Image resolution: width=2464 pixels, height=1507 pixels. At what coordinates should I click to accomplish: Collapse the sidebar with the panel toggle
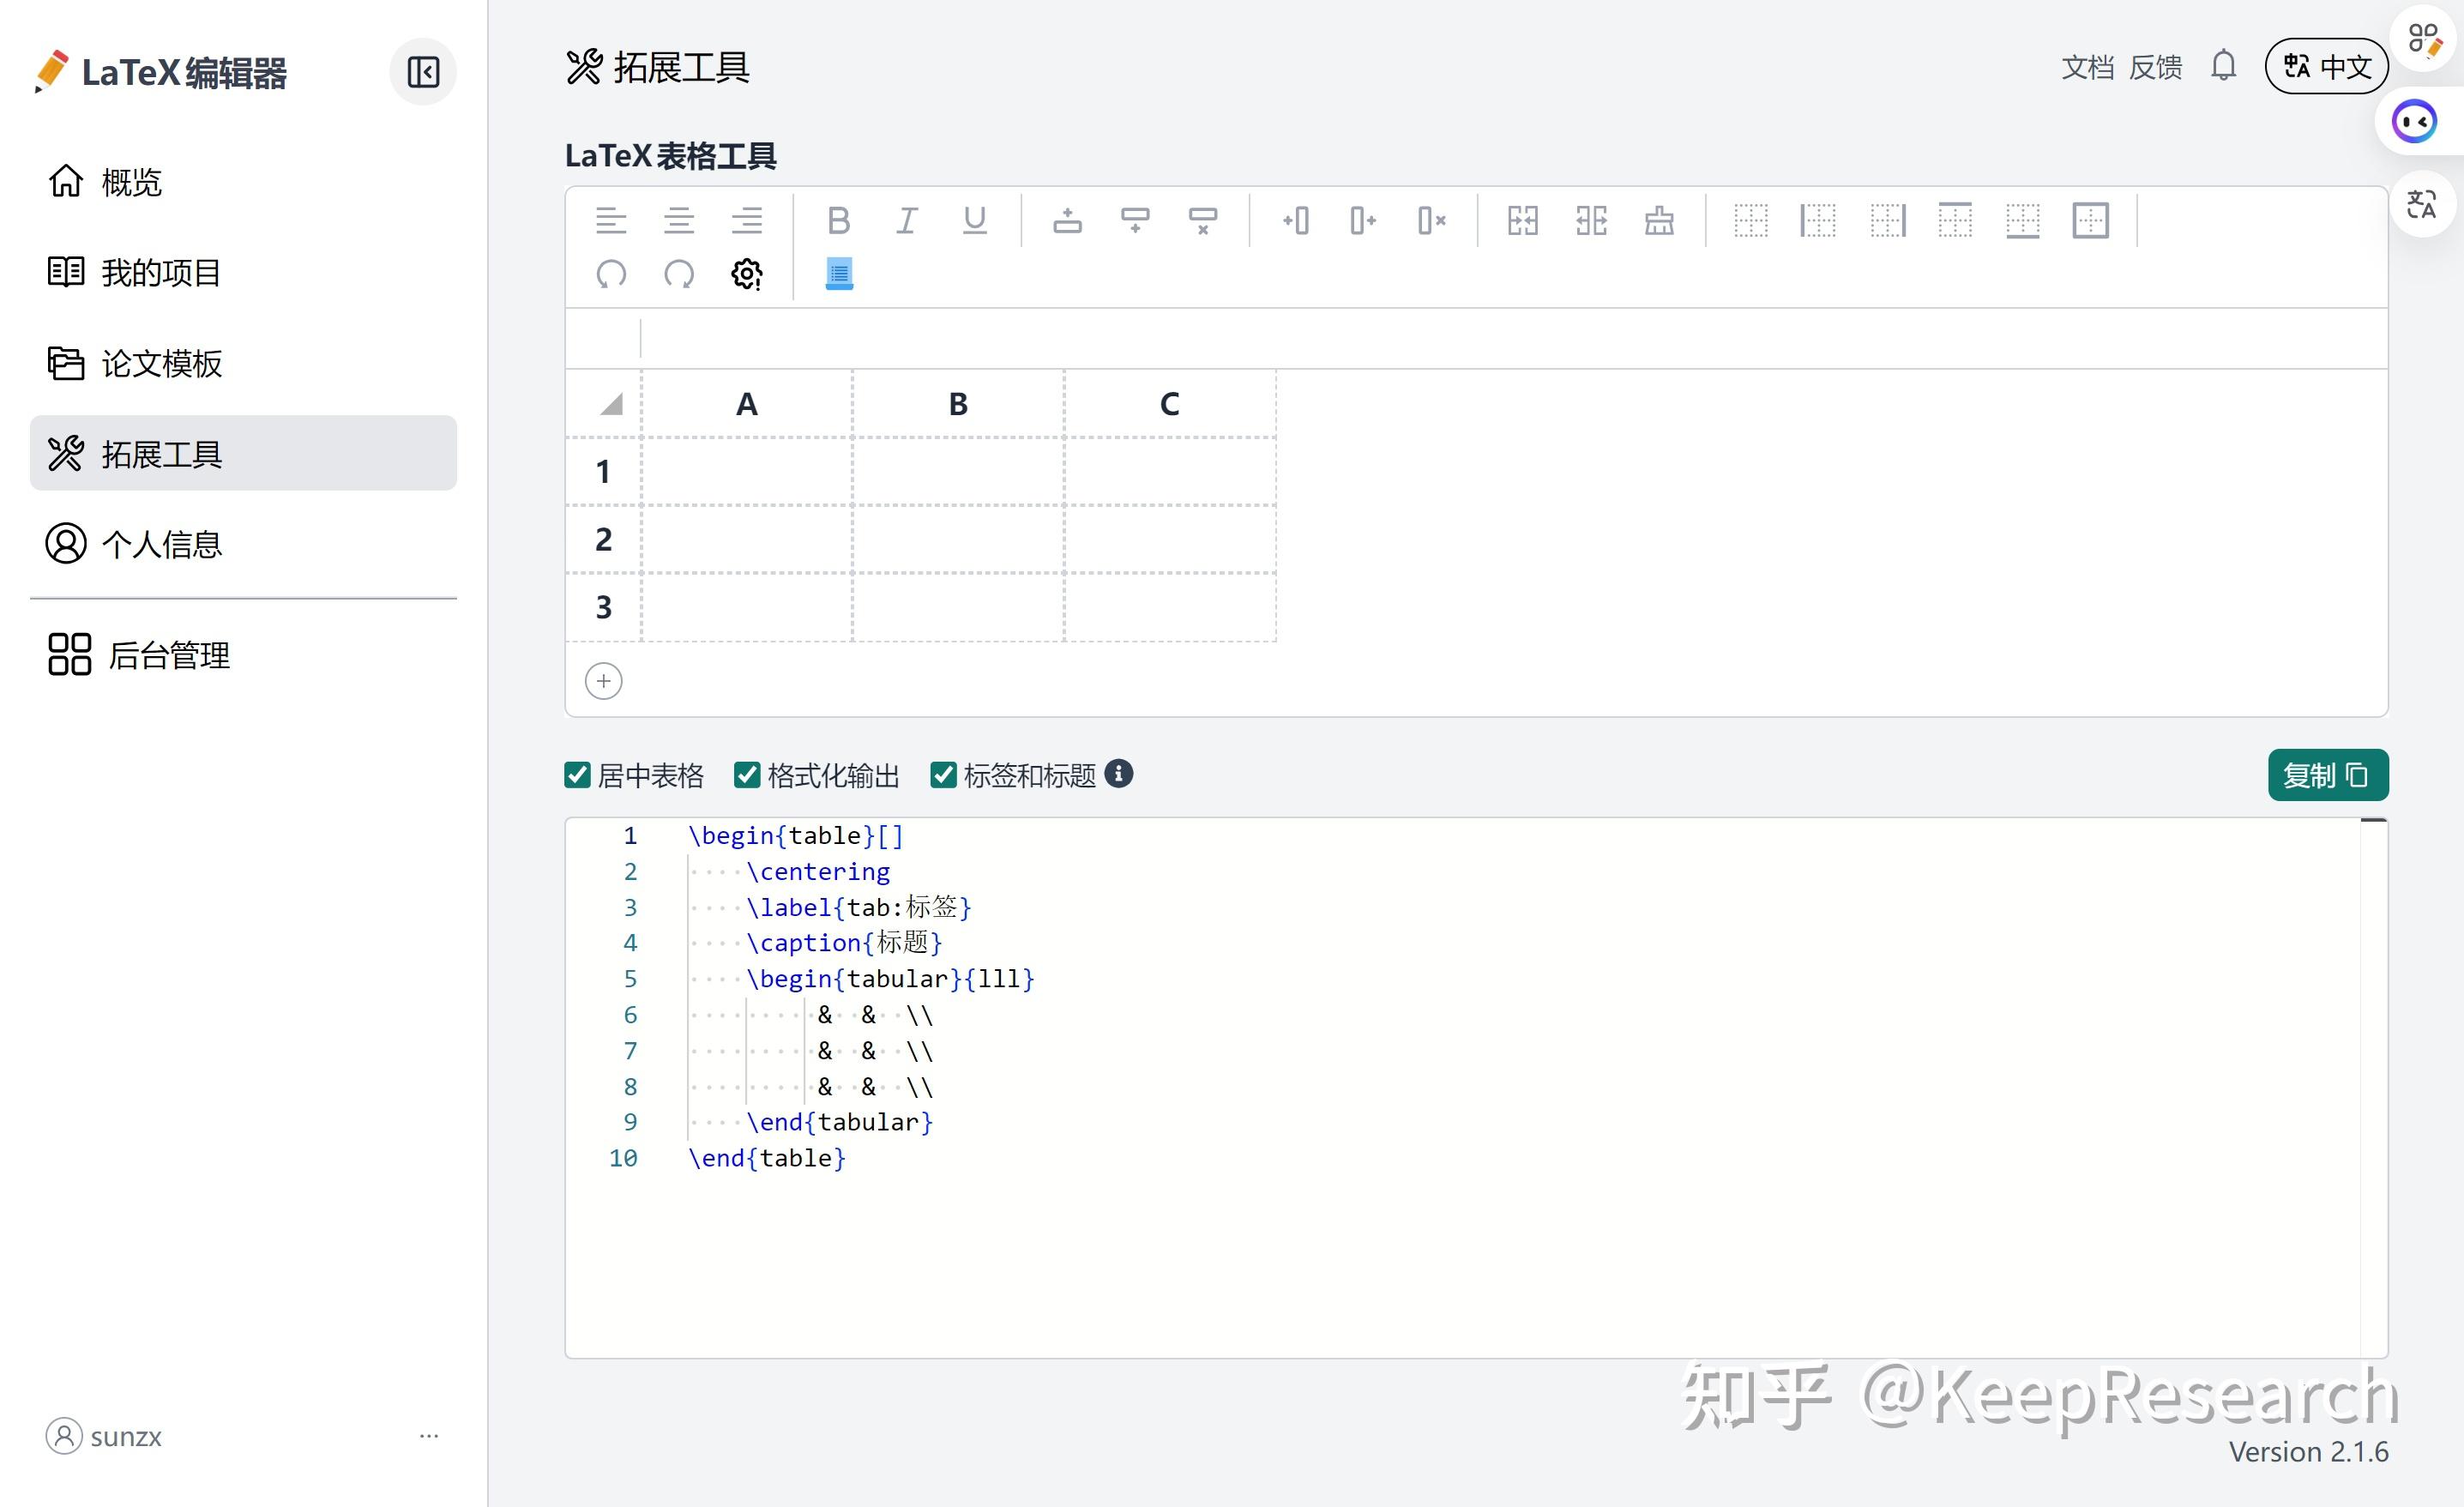422,72
